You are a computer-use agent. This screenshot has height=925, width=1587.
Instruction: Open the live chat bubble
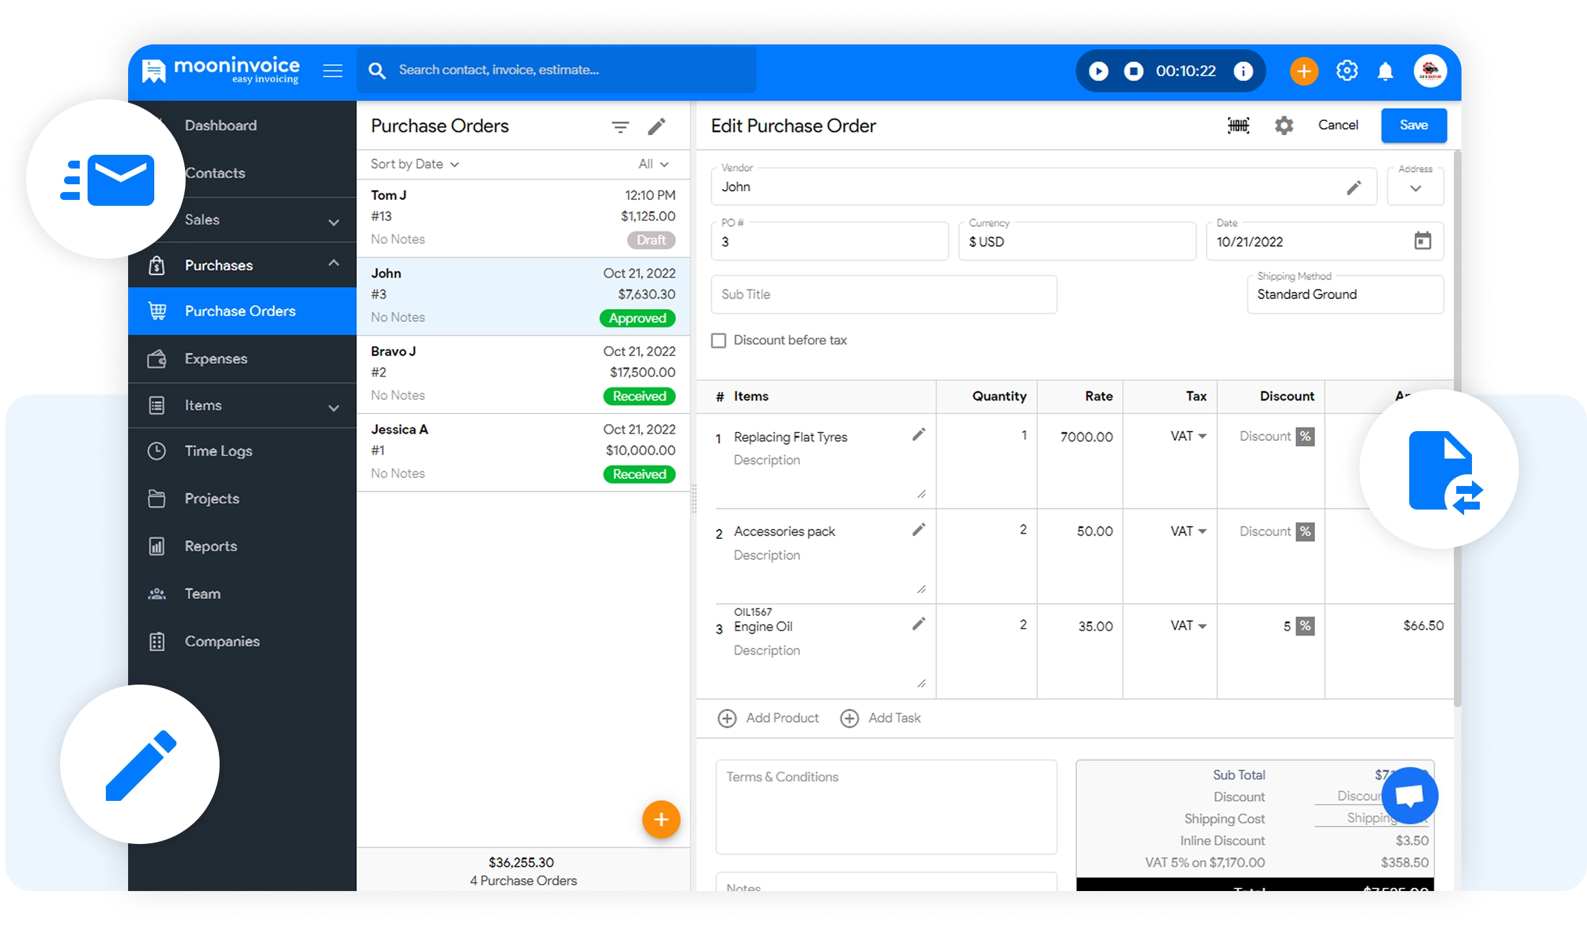(1409, 795)
